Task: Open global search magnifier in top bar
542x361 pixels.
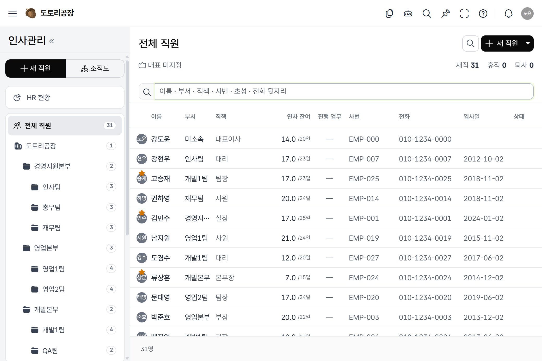Action: [427, 13]
